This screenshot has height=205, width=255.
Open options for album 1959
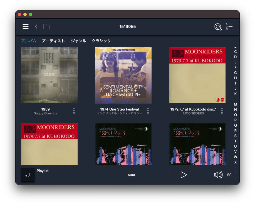point(74,111)
